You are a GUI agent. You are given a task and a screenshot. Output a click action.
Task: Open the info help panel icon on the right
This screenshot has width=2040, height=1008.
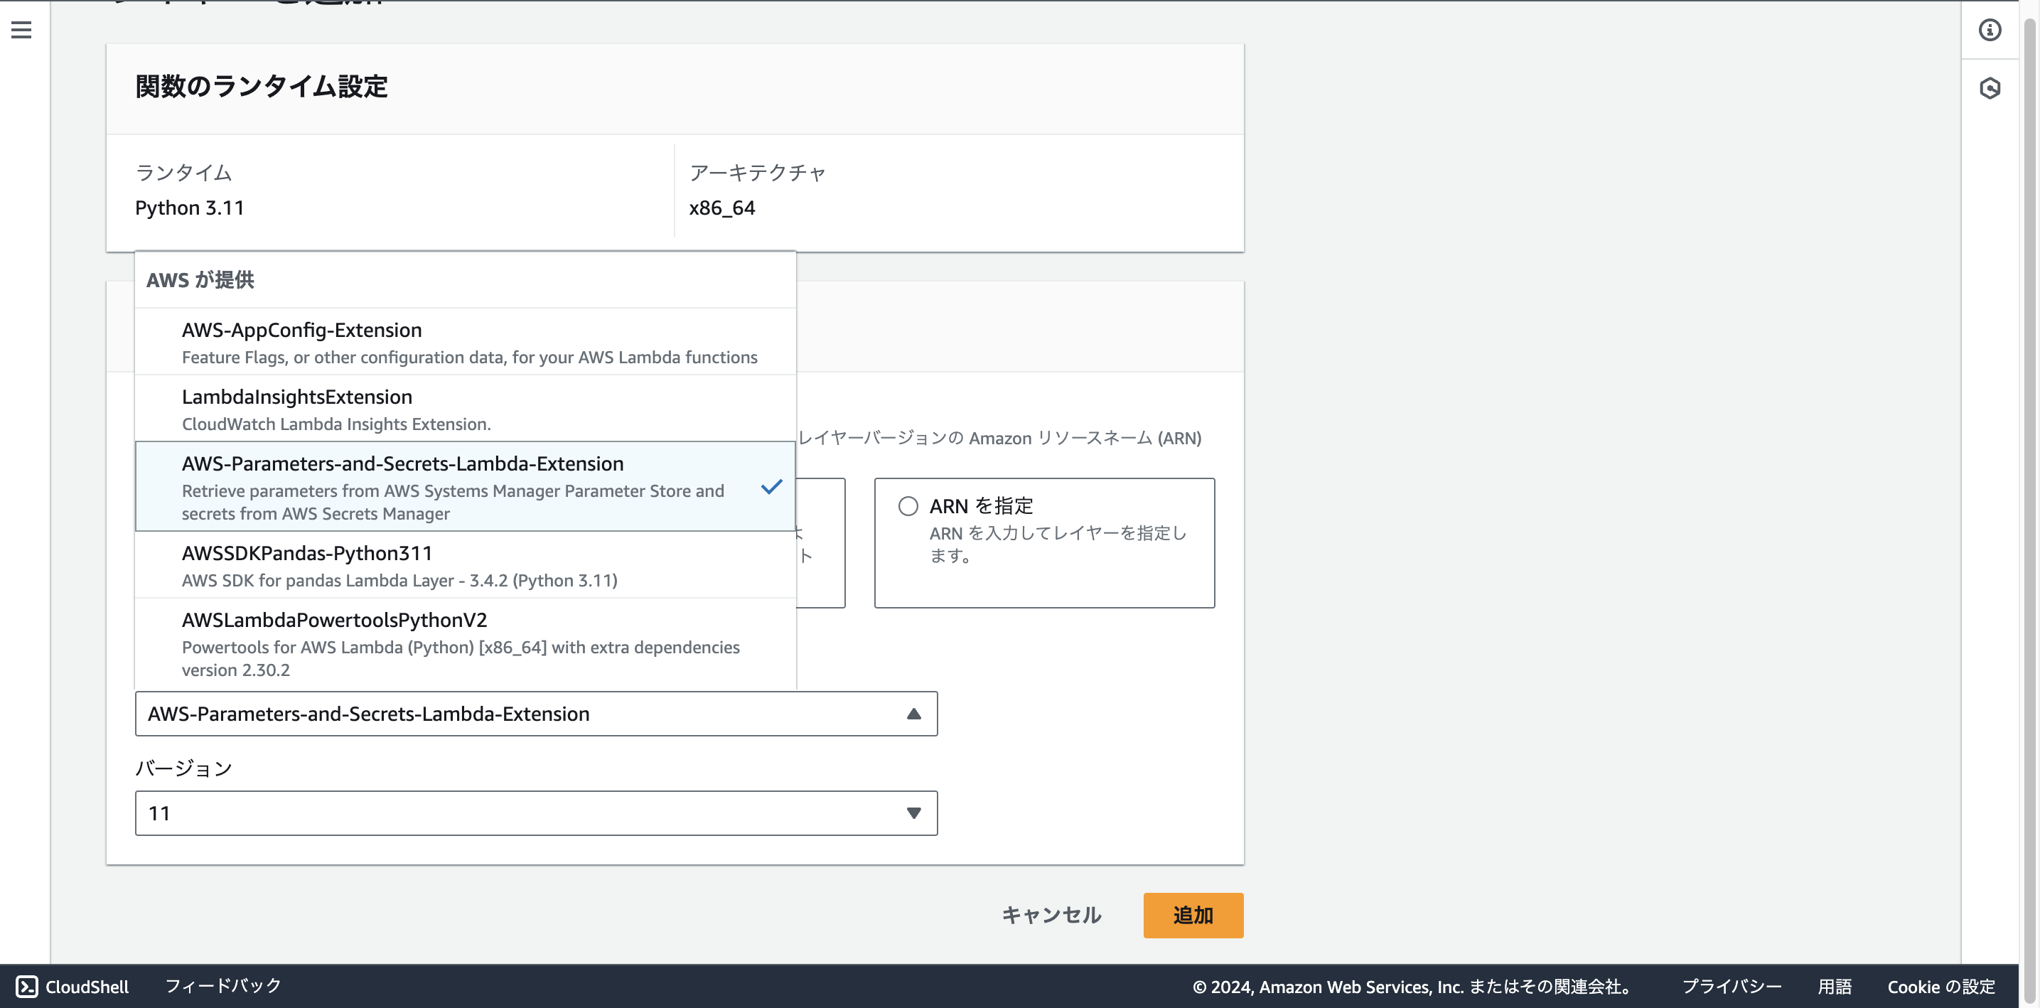pyautogui.click(x=1990, y=29)
